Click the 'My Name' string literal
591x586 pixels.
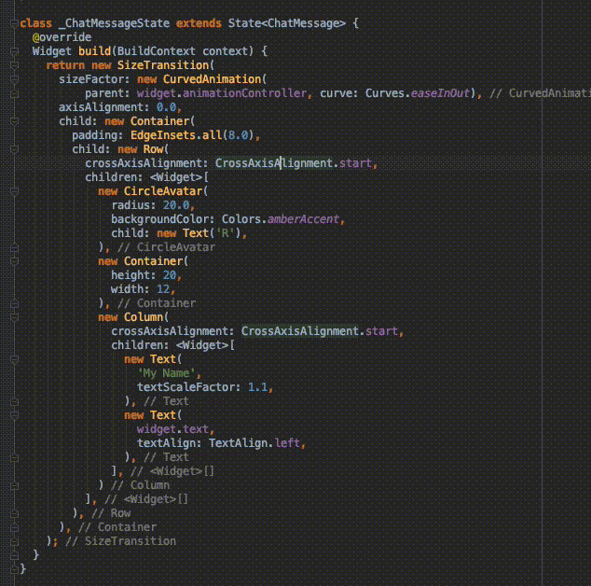coord(166,373)
